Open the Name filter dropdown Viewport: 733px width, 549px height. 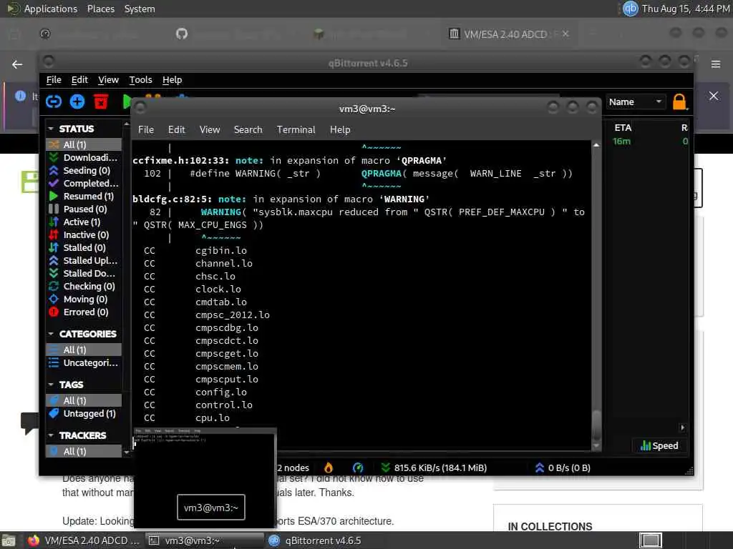636,102
